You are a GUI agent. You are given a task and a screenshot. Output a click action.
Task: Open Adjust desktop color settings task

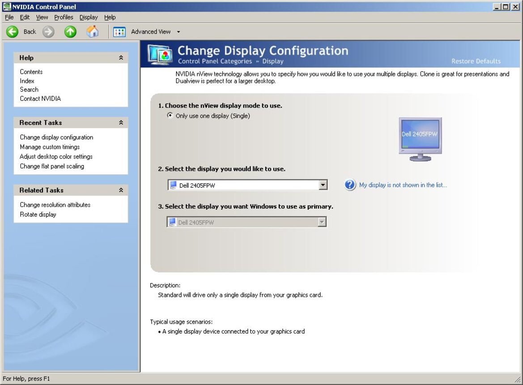pyautogui.click(x=56, y=156)
